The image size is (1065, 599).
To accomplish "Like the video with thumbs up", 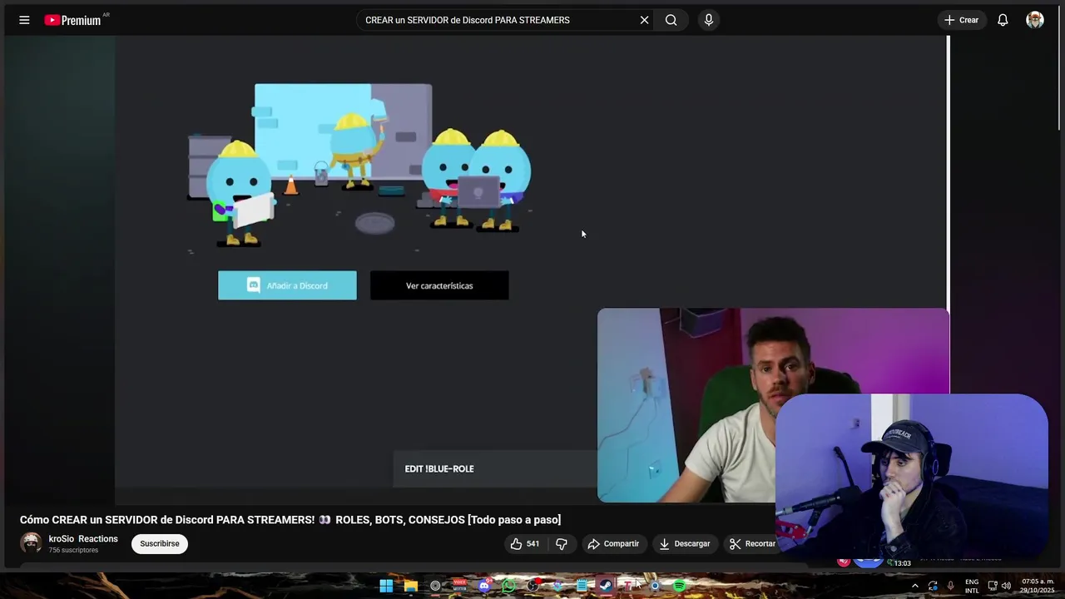I will [525, 543].
